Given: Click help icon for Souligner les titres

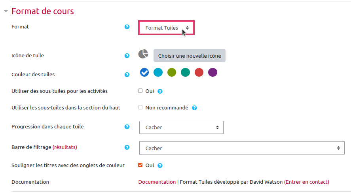Looking at the screenshot, I should pyautogui.click(x=160, y=166).
